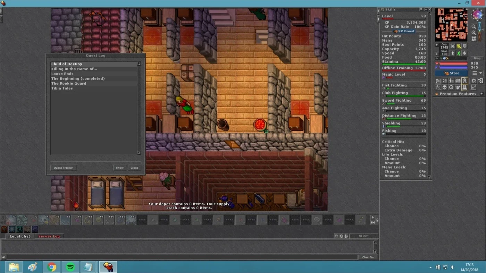Toggle the action bar lock
The height and width of the screenshot is (273, 486).
pyautogui.click(x=377, y=220)
